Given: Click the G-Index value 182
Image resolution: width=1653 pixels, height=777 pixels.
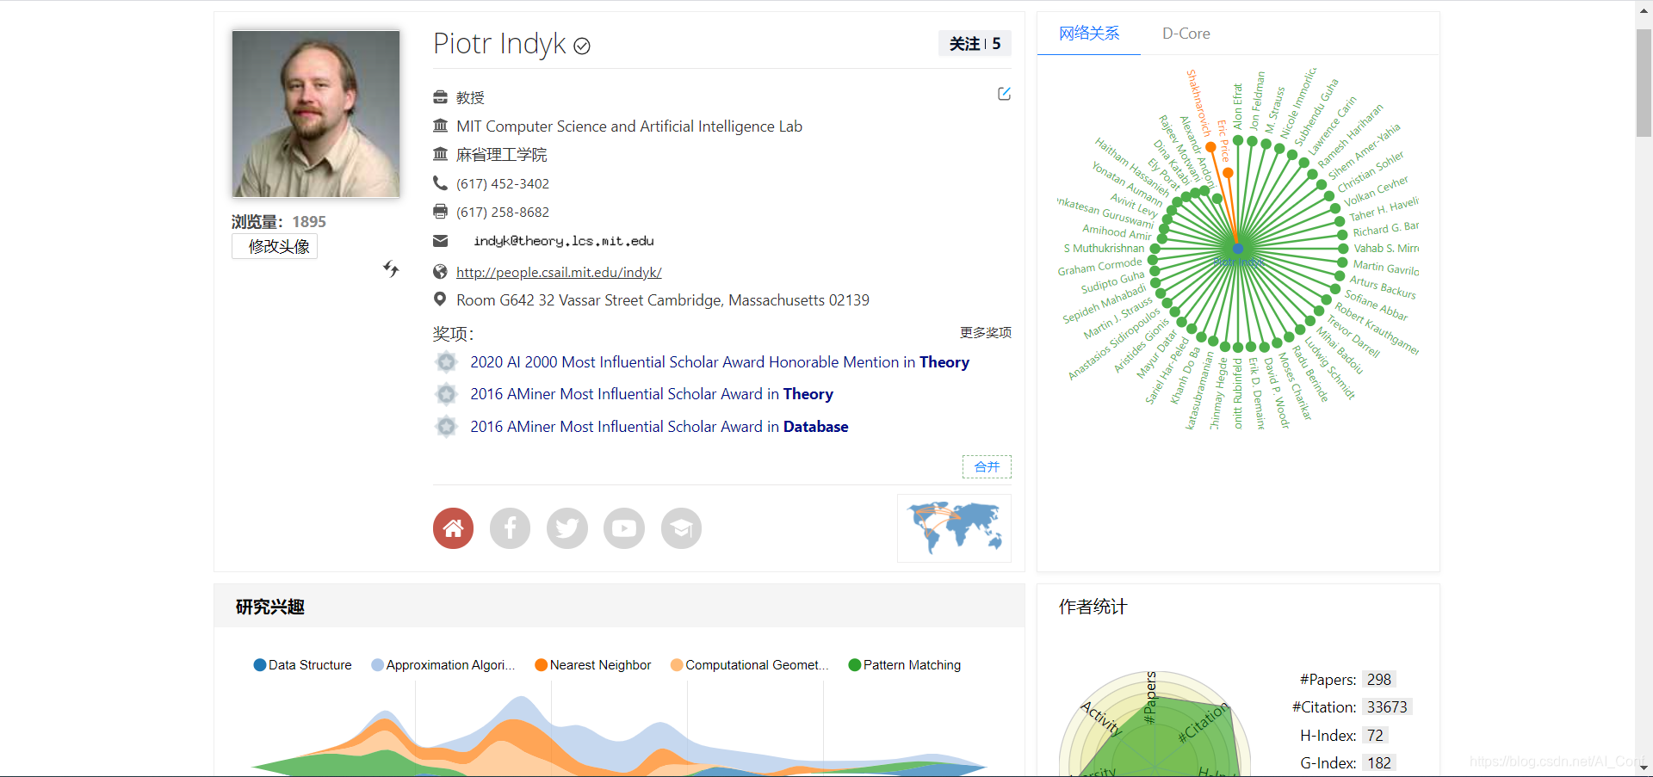Looking at the screenshot, I should pos(1378,763).
